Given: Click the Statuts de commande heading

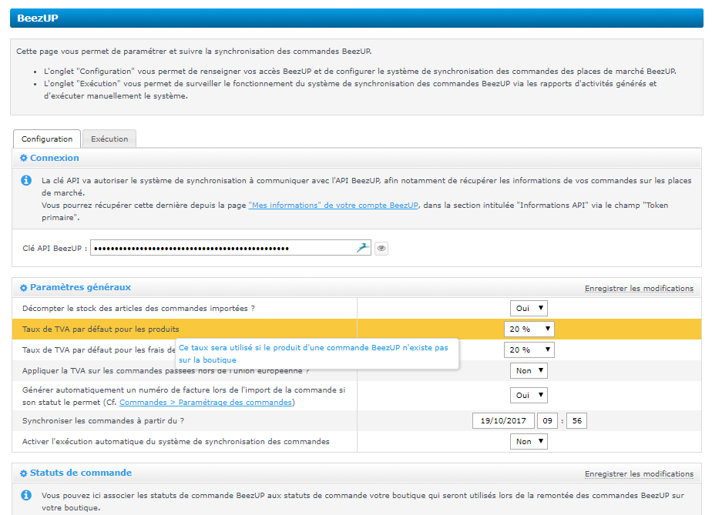Looking at the screenshot, I should (81, 473).
